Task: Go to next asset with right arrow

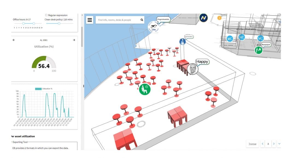Action: (74, 40)
